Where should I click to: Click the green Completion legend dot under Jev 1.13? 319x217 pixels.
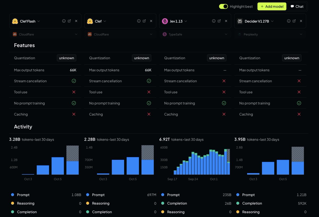coord(163,203)
